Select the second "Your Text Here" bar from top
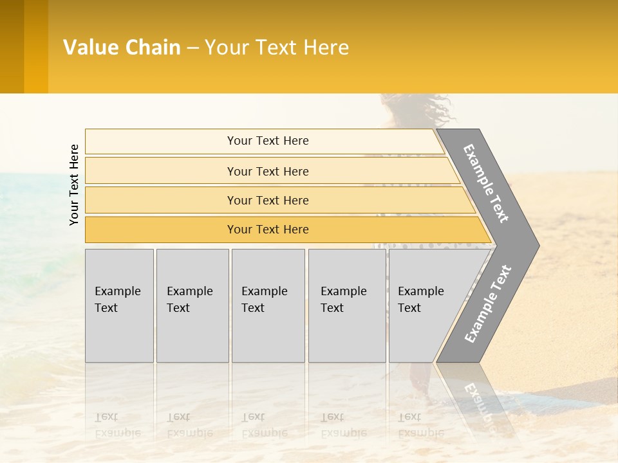Screen dimensions: 618x463 tap(267, 171)
